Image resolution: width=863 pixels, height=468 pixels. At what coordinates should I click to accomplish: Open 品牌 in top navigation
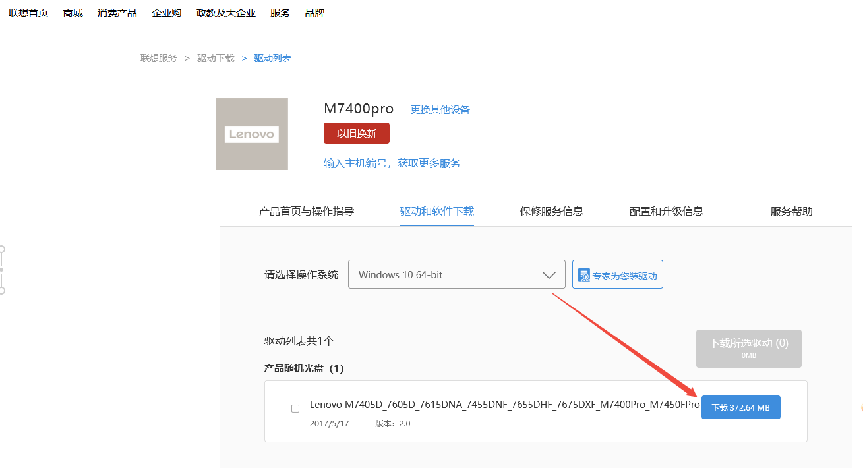(x=315, y=13)
